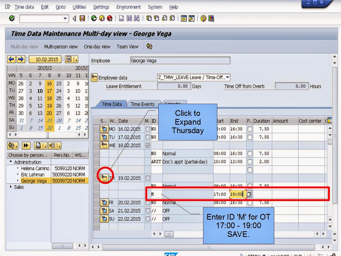This screenshot has height=256, width=341.
Task: Open Help via the question mark icon
Action: [203, 18]
